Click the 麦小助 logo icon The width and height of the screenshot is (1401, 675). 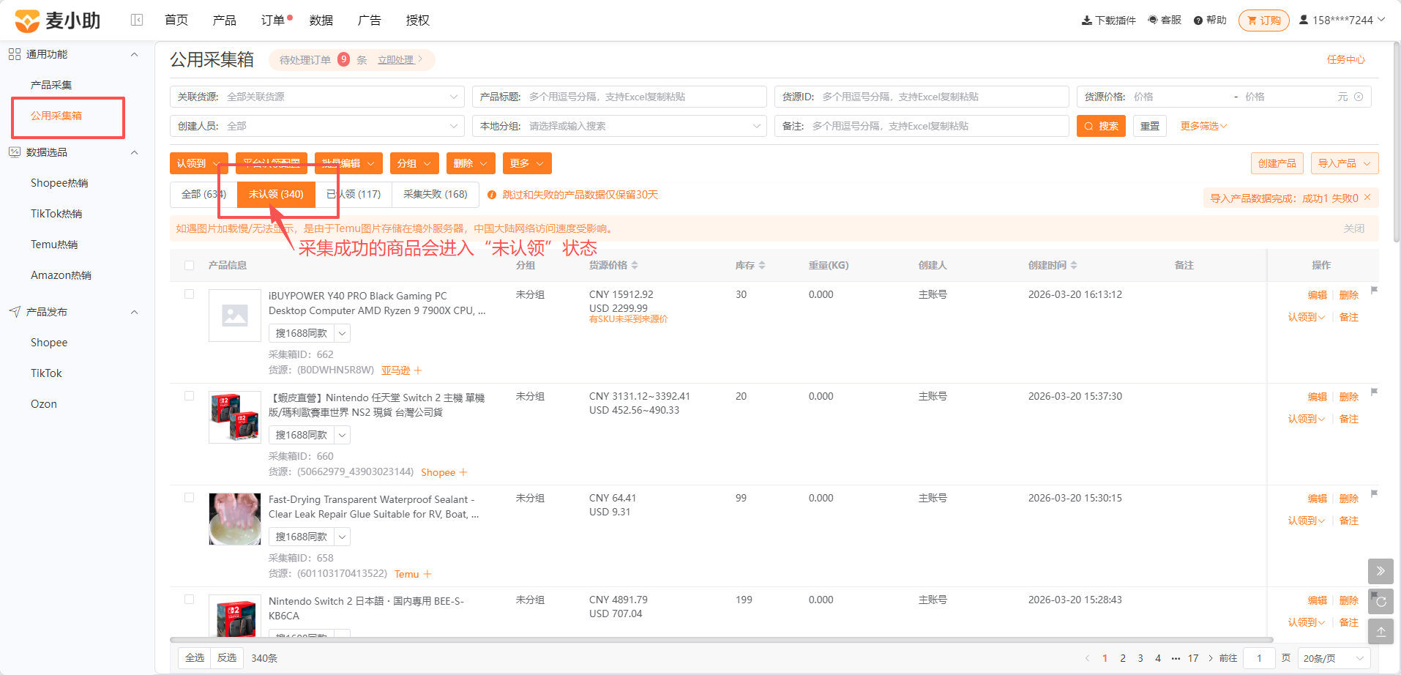click(x=27, y=20)
